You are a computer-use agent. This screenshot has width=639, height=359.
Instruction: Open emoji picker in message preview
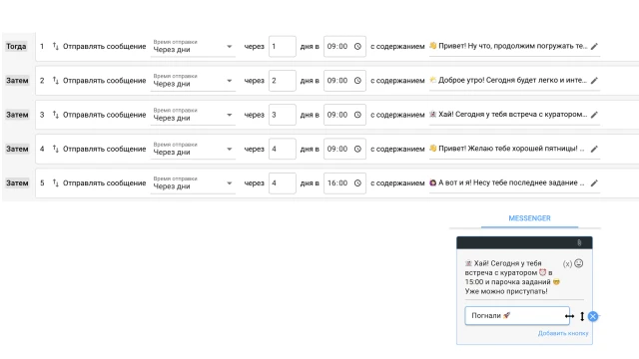click(579, 263)
